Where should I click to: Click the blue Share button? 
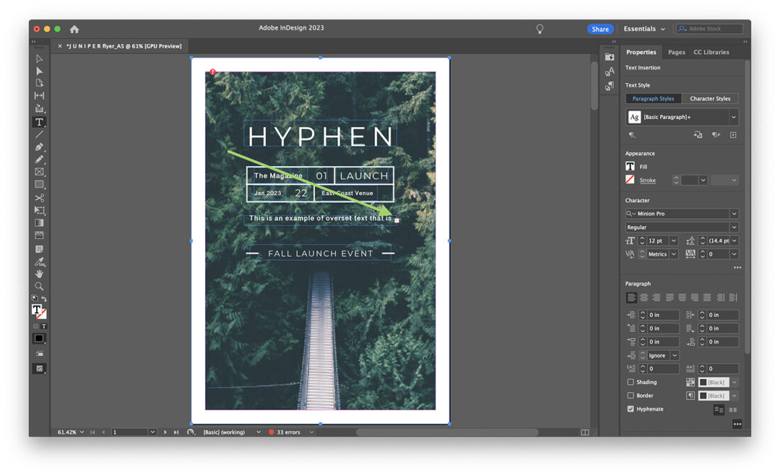pos(600,28)
